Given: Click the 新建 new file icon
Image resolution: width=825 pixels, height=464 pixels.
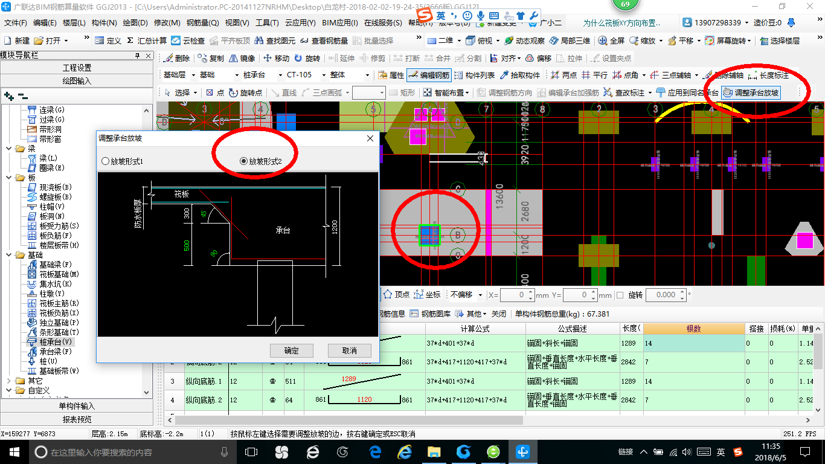Looking at the screenshot, I should [x=17, y=40].
